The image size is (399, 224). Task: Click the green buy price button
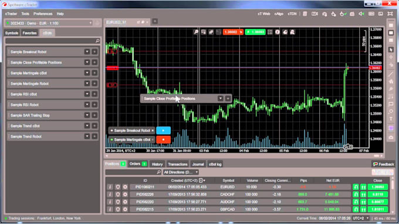click(x=255, y=32)
